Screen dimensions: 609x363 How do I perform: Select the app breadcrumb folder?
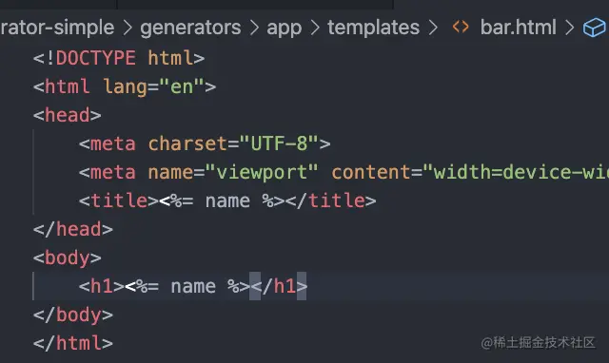tap(284, 29)
